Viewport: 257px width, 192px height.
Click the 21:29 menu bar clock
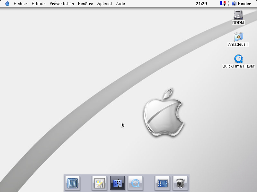(x=201, y=4)
